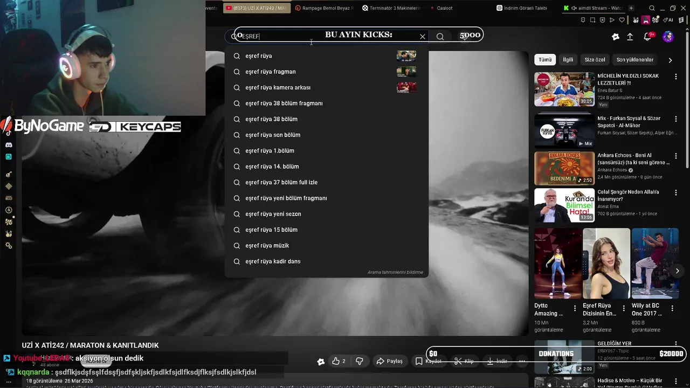Choose suggestion 'eşref rüya yeni sezon'
This screenshot has width=690, height=388.
pos(327,214)
